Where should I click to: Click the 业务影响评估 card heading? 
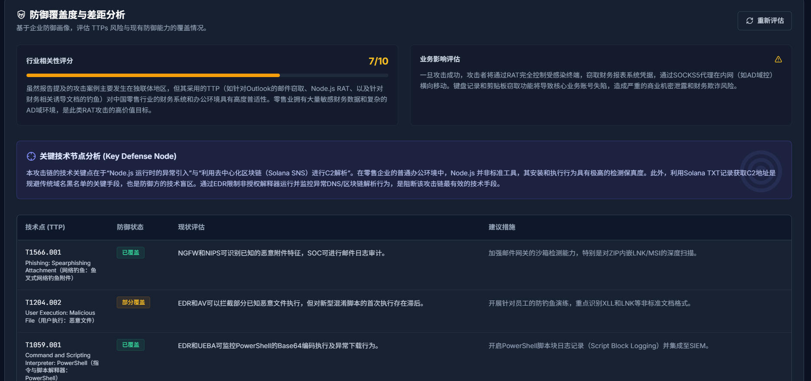click(x=440, y=59)
